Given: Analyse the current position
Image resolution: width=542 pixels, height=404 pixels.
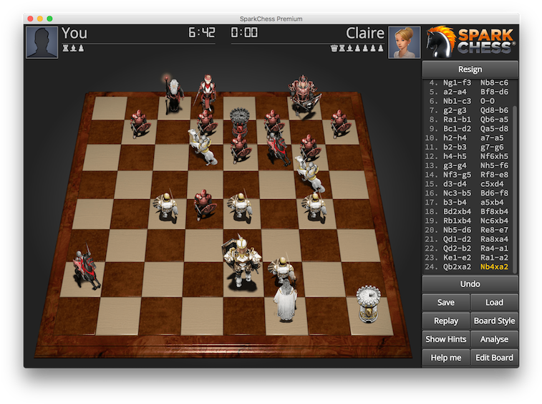Looking at the screenshot, I should (494, 340).
